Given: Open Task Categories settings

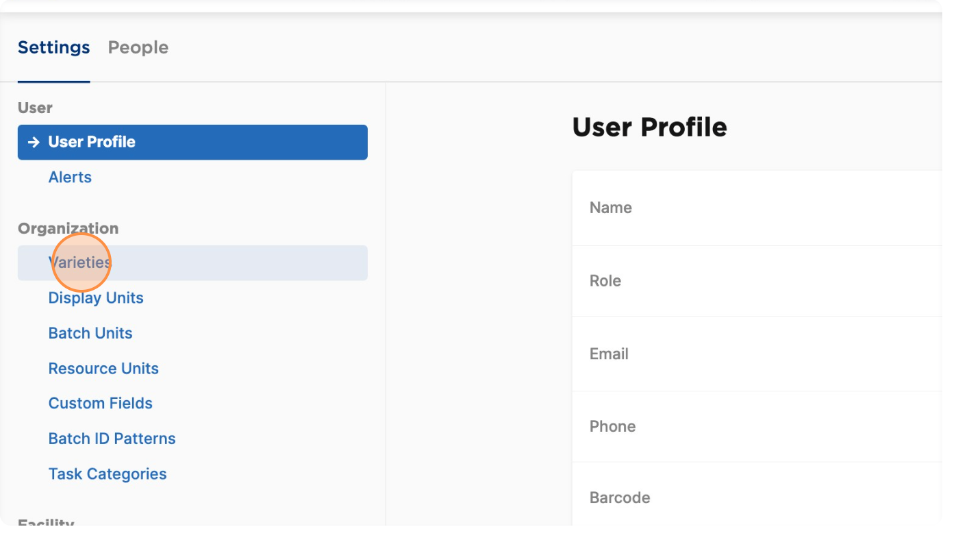Looking at the screenshot, I should coord(108,474).
